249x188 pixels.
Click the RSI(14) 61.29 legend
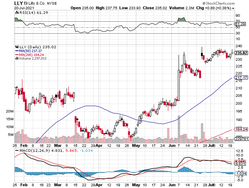(x=34, y=13)
